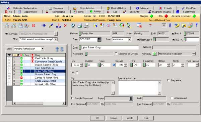Check the box for Digoxin Tablet 0.125 mg

tap(9, 65)
